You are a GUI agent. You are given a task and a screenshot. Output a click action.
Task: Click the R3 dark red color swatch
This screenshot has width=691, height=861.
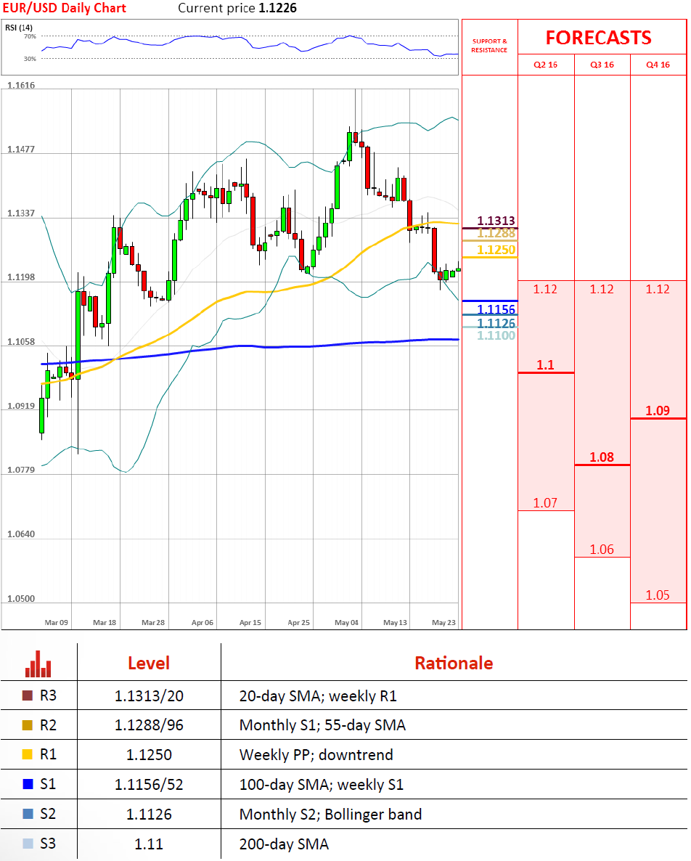27,695
